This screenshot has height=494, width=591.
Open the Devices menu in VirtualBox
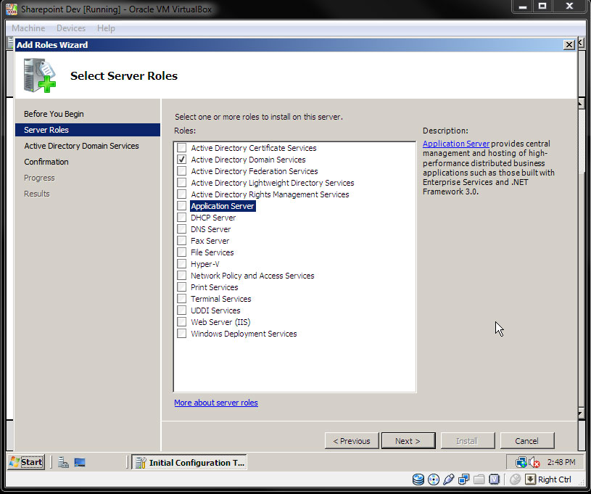[x=71, y=28]
